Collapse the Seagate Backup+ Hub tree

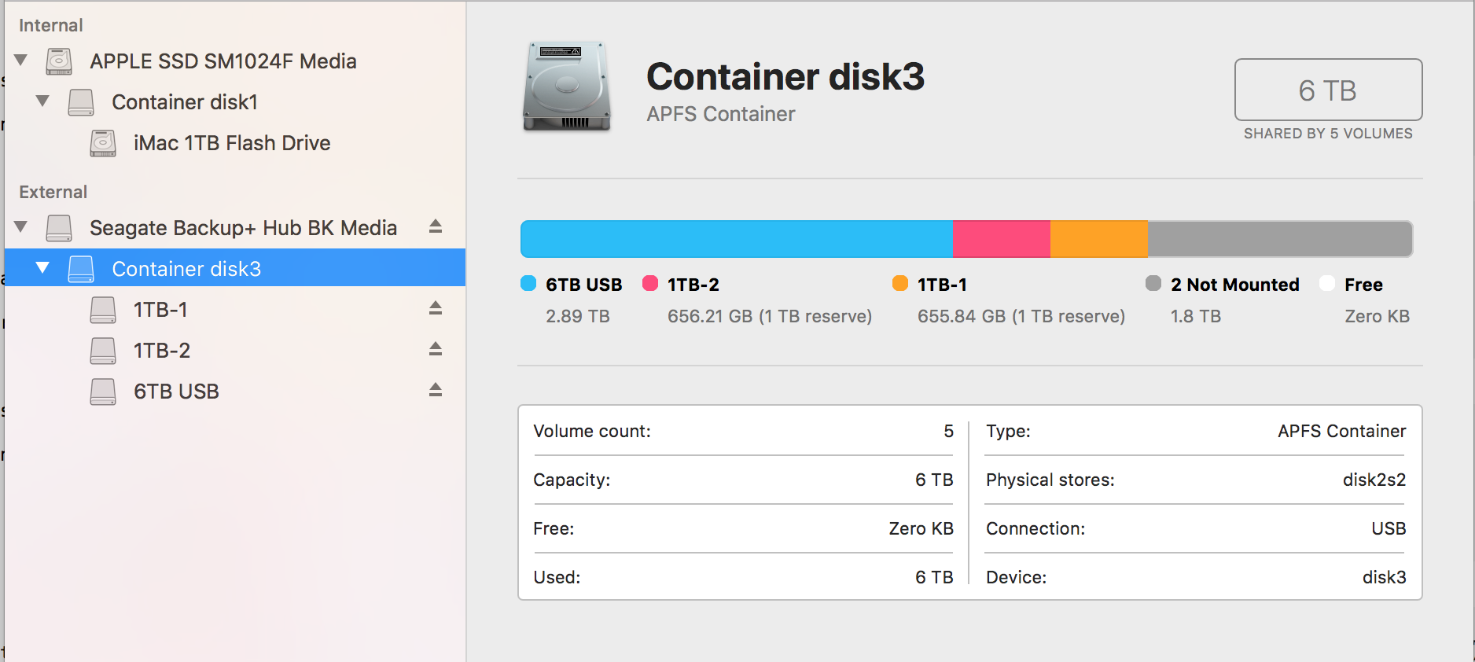[21, 226]
